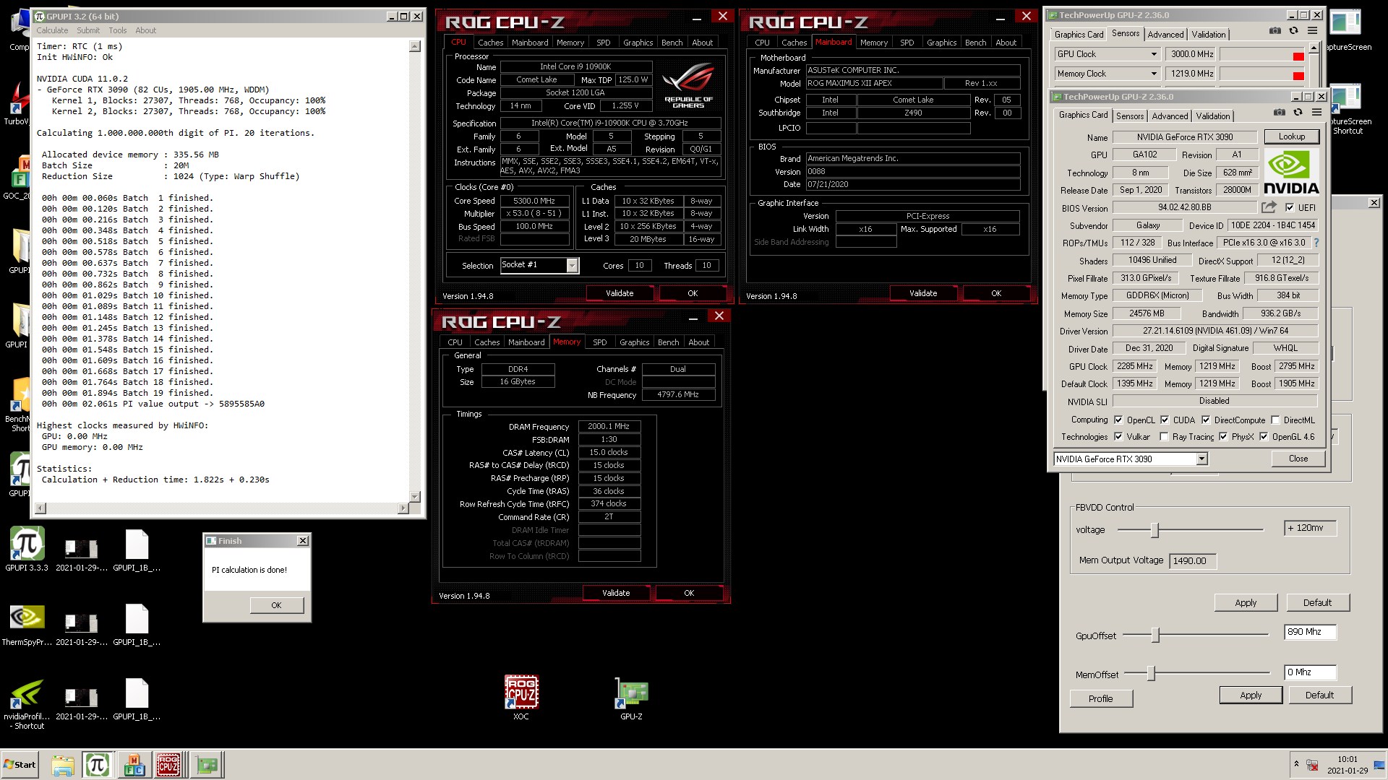Open Socket #1 selection dropdown in CPU-Z
The image size is (1388, 780).
pos(573,266)
